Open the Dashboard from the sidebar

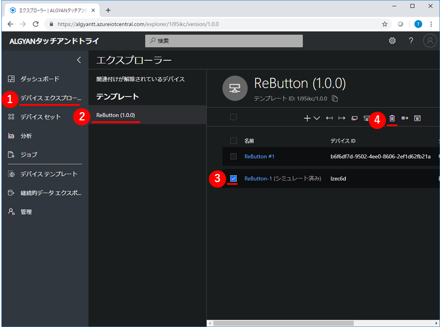tap(40, 79)
